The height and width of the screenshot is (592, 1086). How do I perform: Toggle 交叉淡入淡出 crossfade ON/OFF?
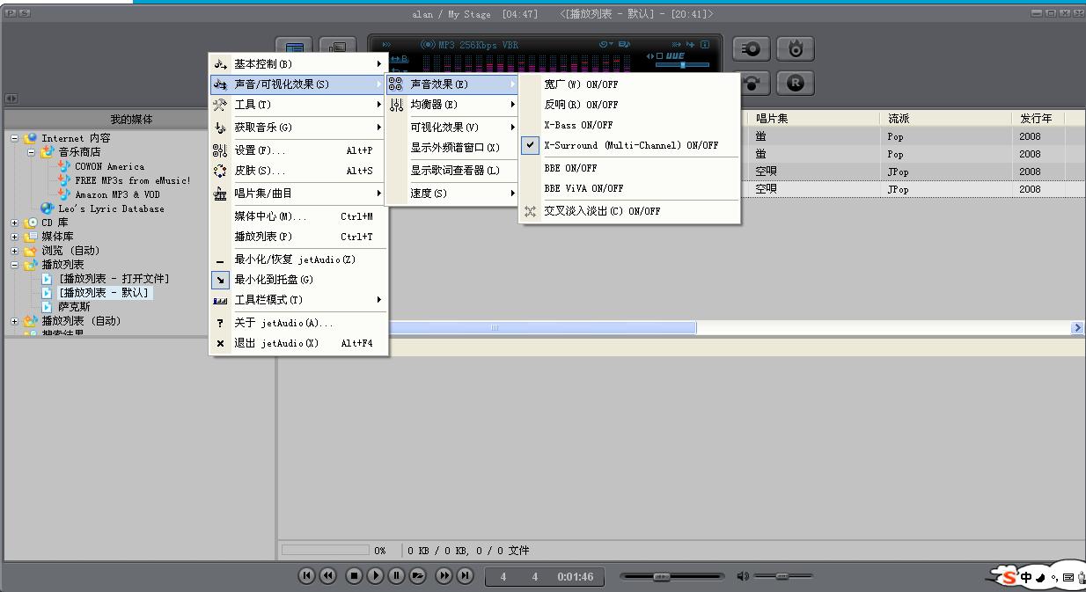[x=602, y=211]
